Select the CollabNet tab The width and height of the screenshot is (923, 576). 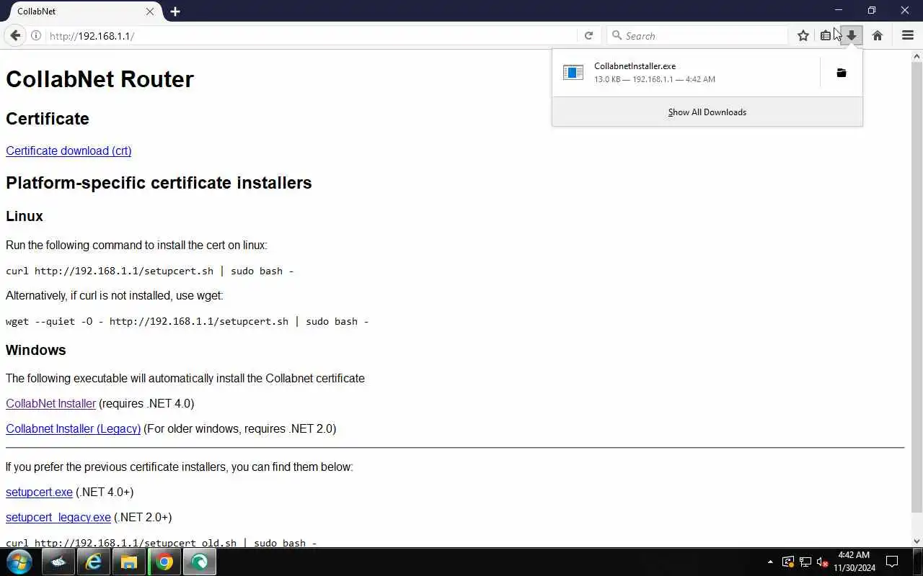[x=81, y=12]
